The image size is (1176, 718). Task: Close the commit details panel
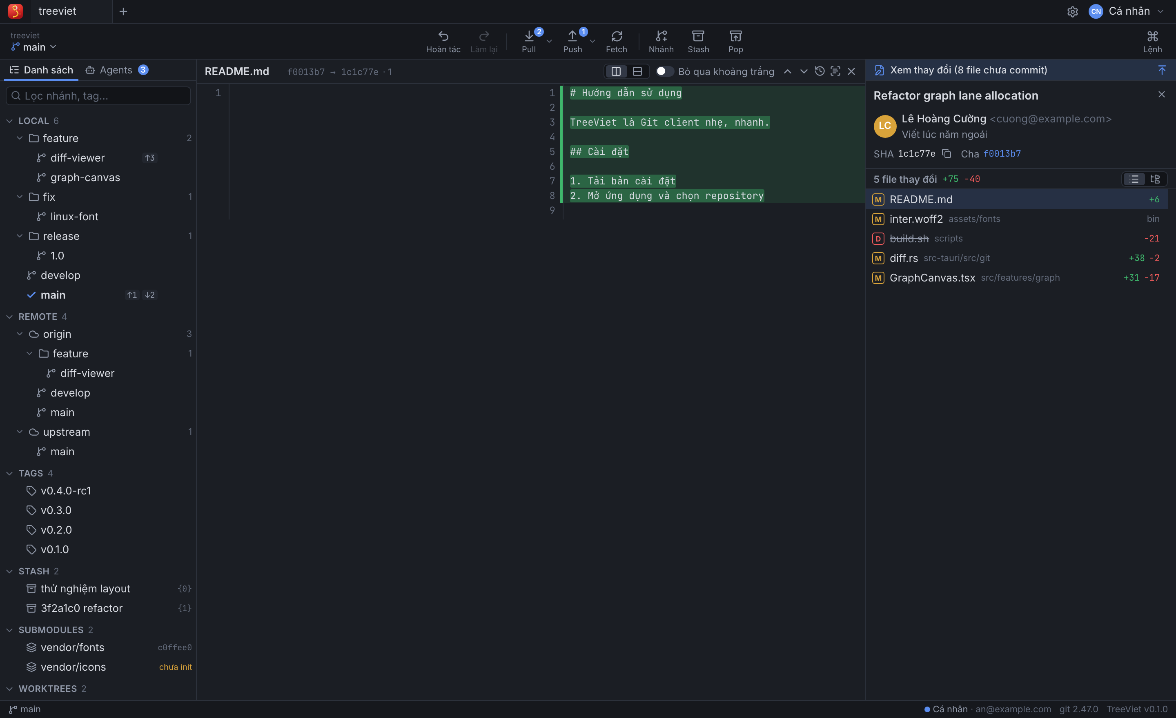(x=1161, y=95)
